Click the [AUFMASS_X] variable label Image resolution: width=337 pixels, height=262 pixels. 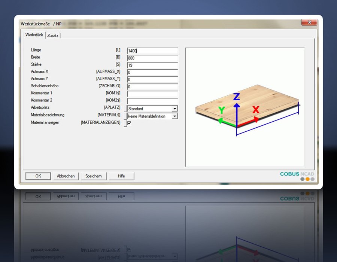point(108,71)
